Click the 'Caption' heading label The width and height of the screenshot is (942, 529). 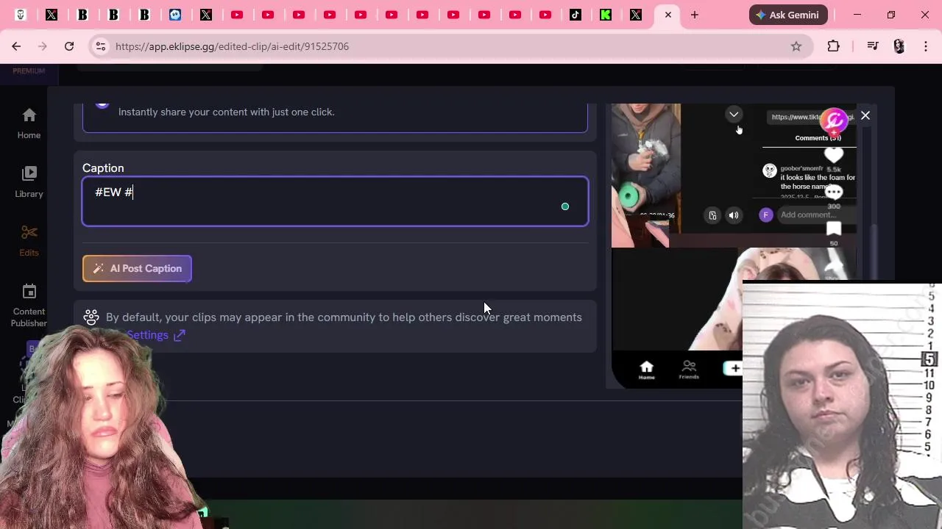(x=103, y=168)
